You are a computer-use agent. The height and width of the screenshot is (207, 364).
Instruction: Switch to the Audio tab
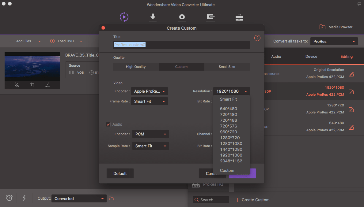tap(276, 57)
